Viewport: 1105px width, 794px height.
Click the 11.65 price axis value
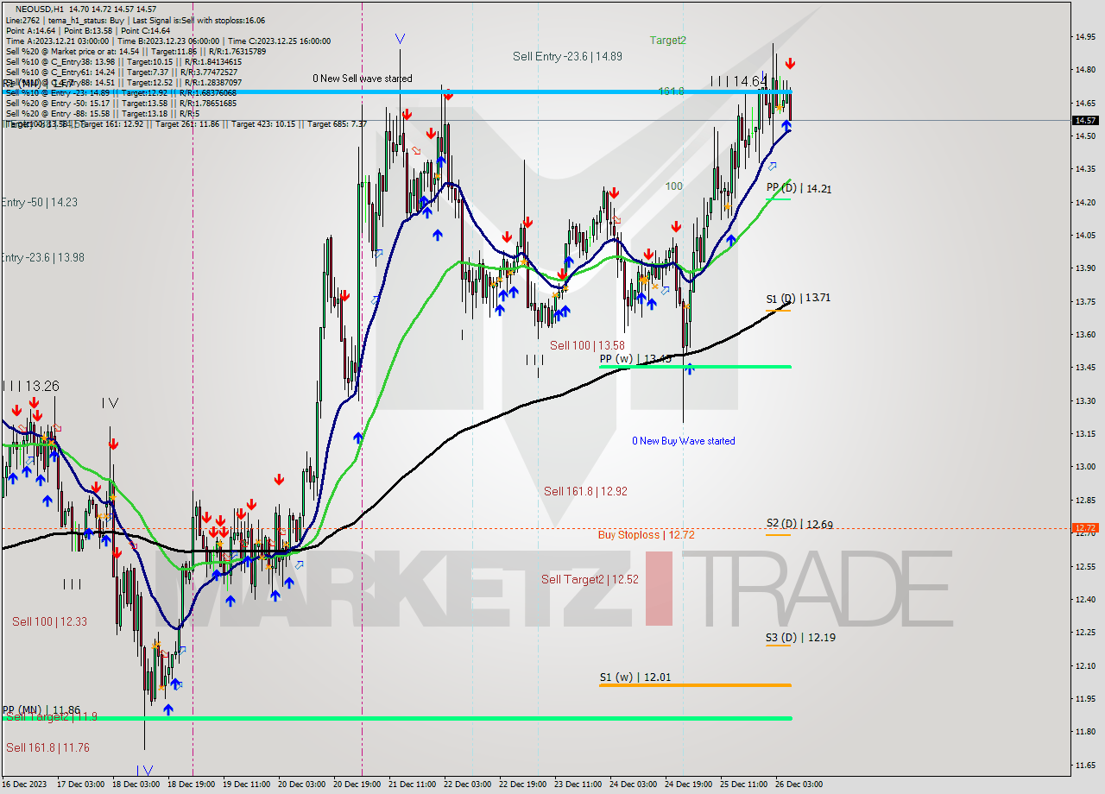tap(1085, 765)
